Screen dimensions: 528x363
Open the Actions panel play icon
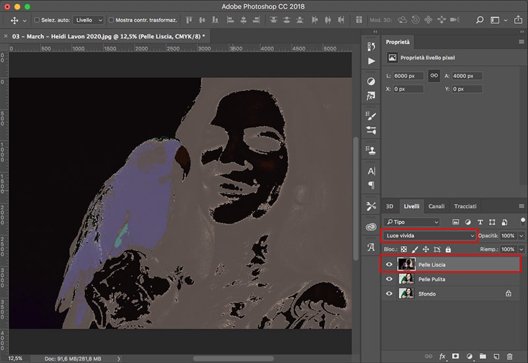(x=371, y=61)
